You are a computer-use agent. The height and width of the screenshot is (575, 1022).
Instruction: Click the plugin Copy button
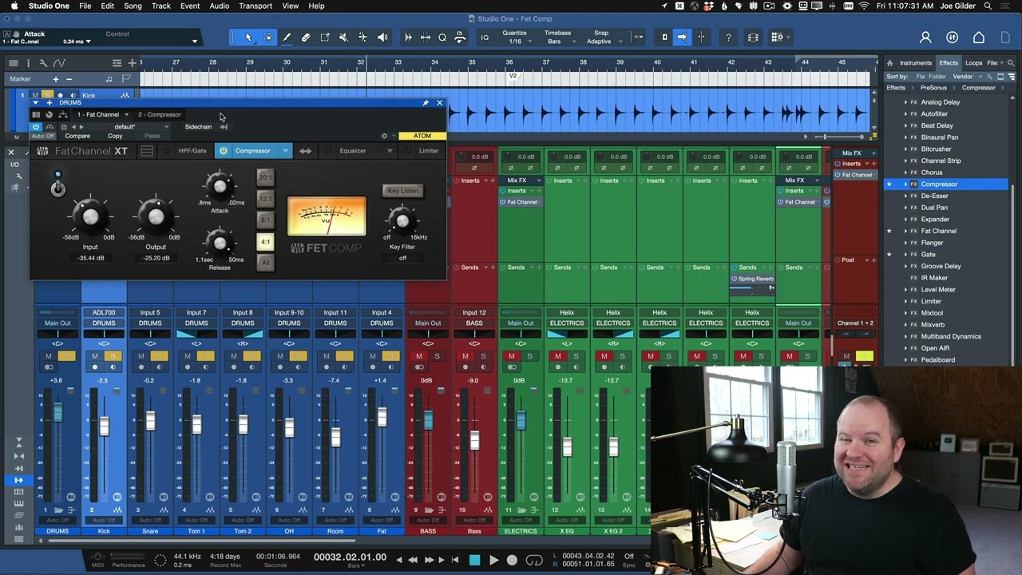(115, 137)
